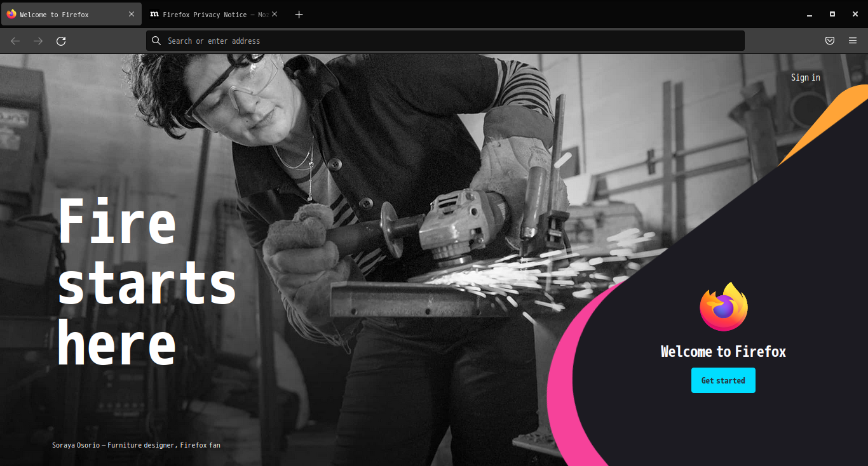The image size is (868, 466).
Task: Click the magnifier icon in address bar
Action: (156, 41)
